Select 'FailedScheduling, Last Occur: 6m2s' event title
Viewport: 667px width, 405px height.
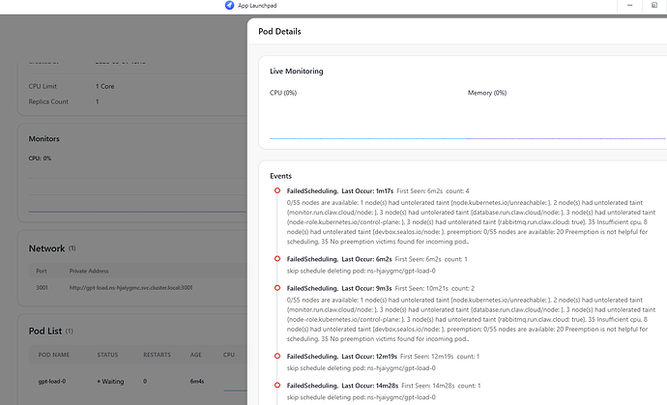339,259
